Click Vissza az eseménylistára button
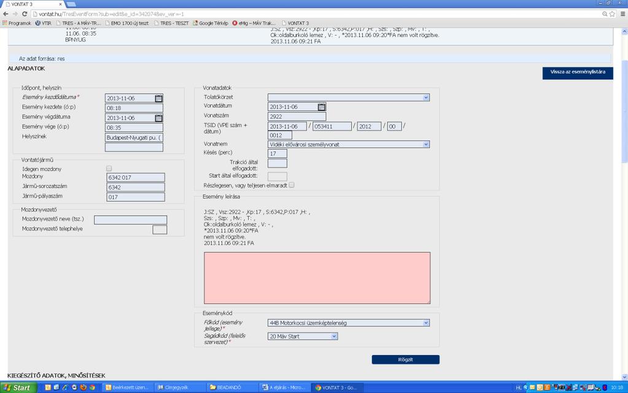 [578, 73]
